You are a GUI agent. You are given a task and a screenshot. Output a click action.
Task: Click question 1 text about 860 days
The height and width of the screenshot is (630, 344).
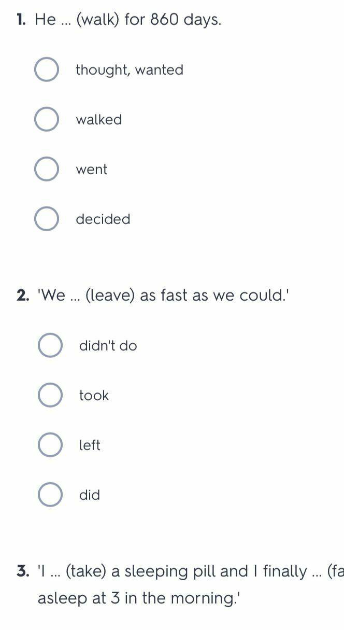[x=128, y=20]
